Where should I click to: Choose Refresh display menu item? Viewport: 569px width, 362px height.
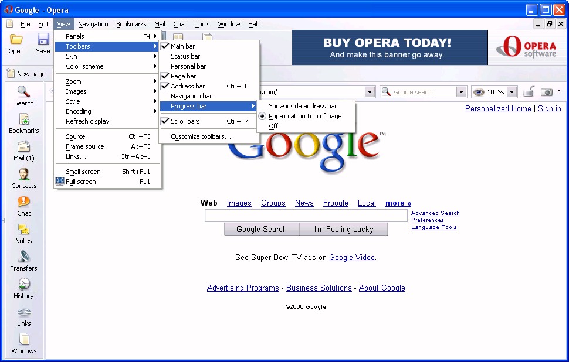tap(107, 121)
